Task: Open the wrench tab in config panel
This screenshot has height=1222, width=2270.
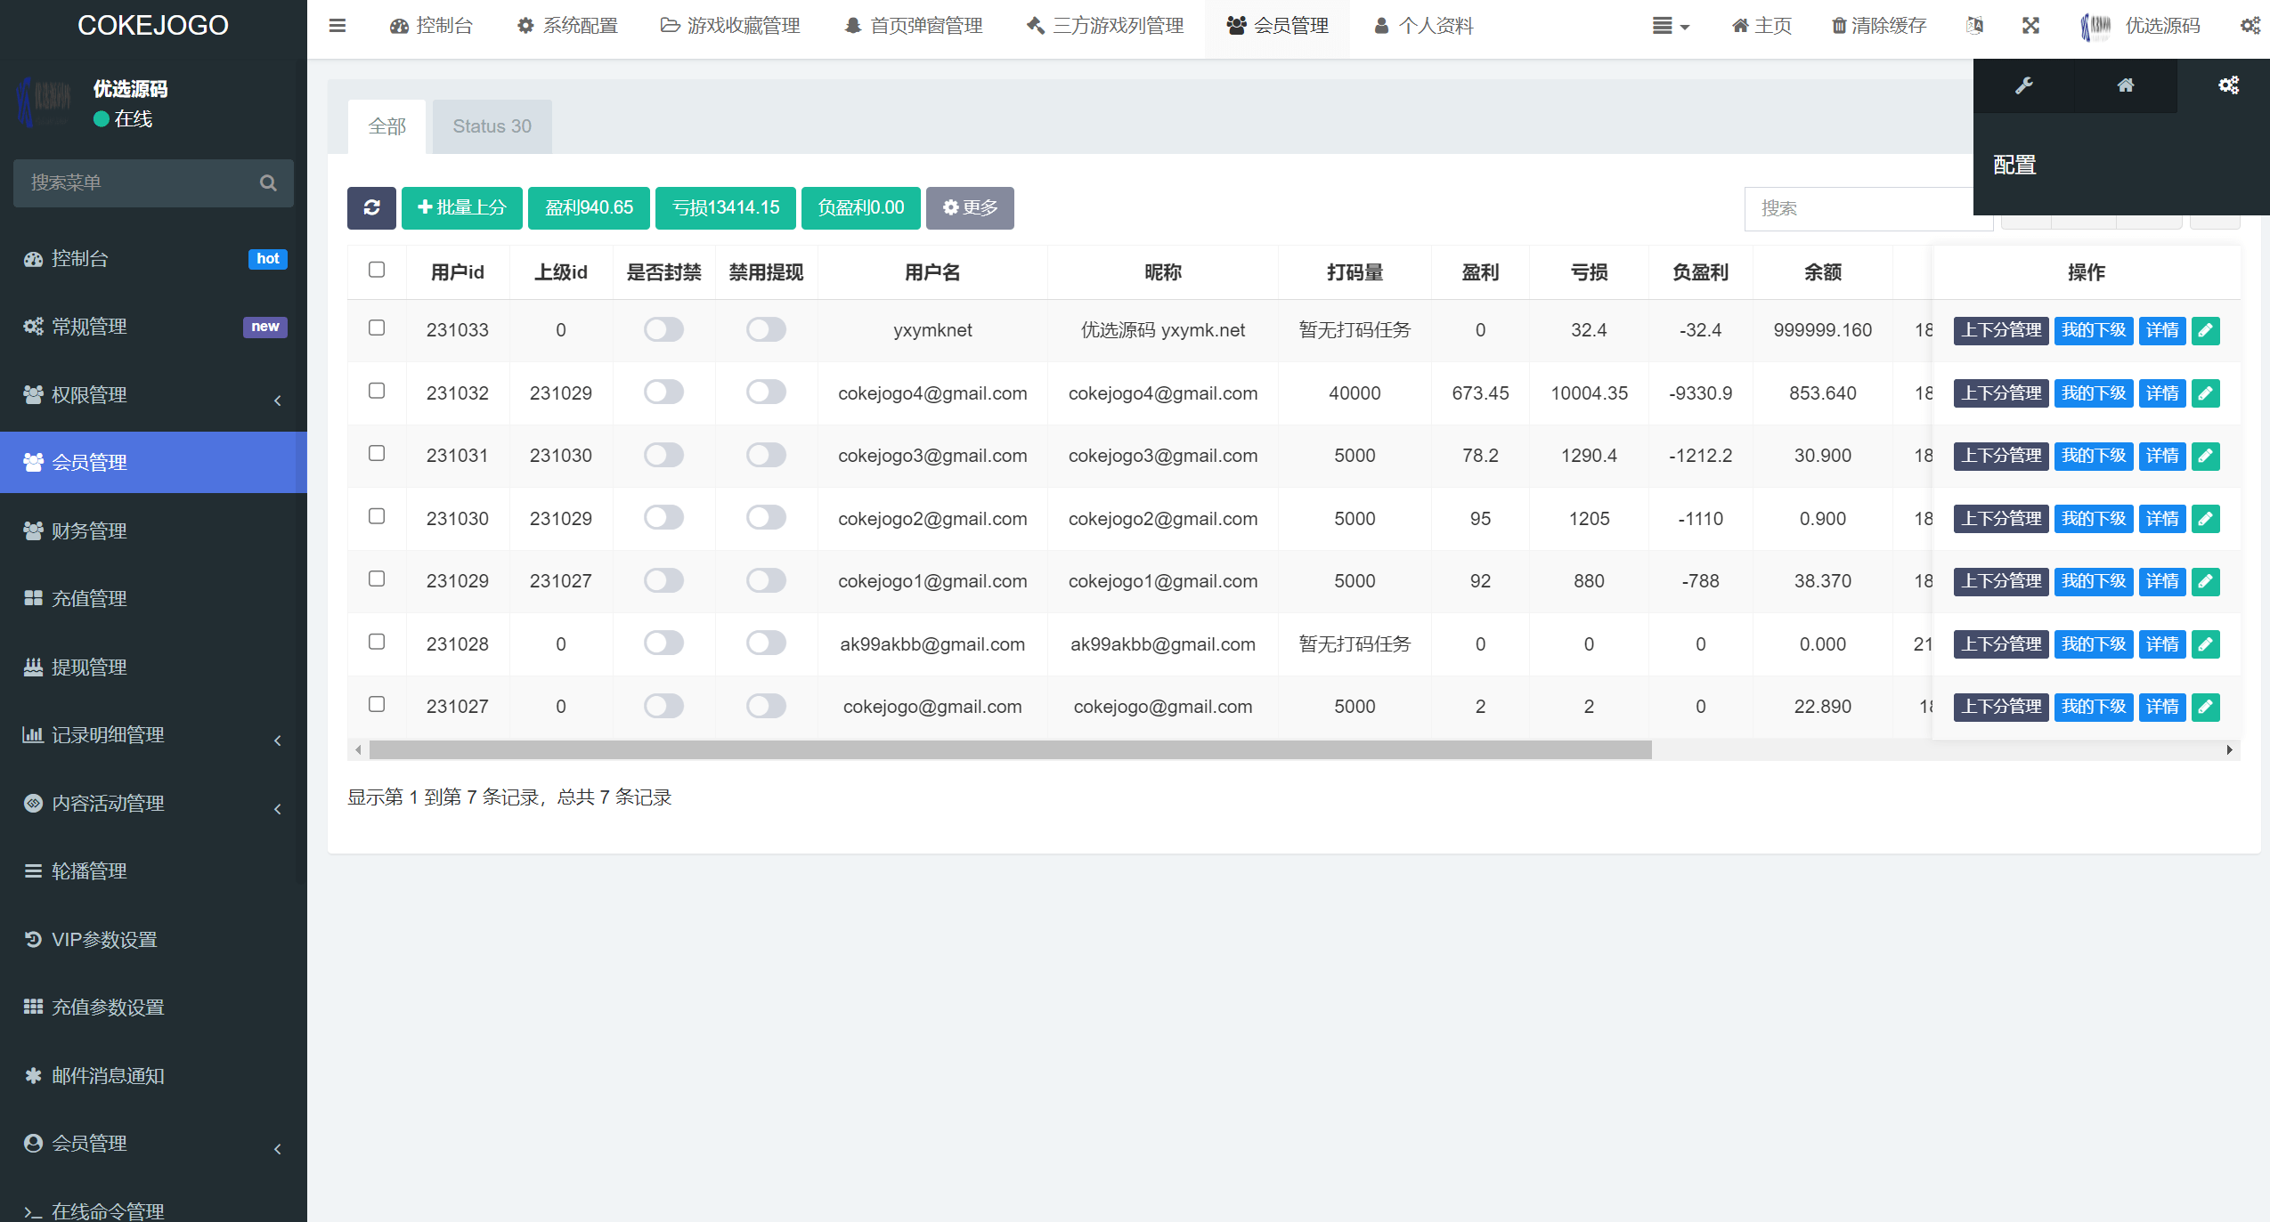Action: click(x=2024, y=85)
